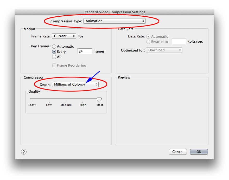Click the Cancel button

click(178, 152)
